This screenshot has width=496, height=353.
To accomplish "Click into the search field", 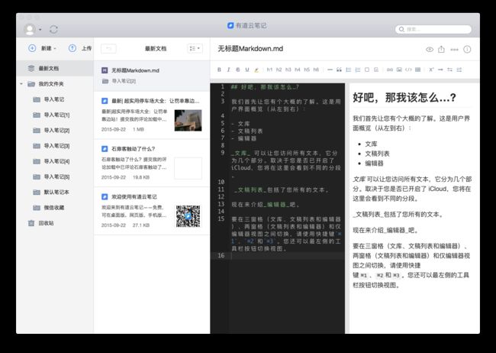I will pos(433,29).
